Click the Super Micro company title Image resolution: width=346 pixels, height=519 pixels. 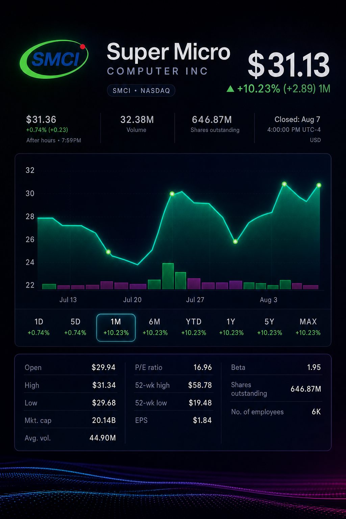click(169, 52)
